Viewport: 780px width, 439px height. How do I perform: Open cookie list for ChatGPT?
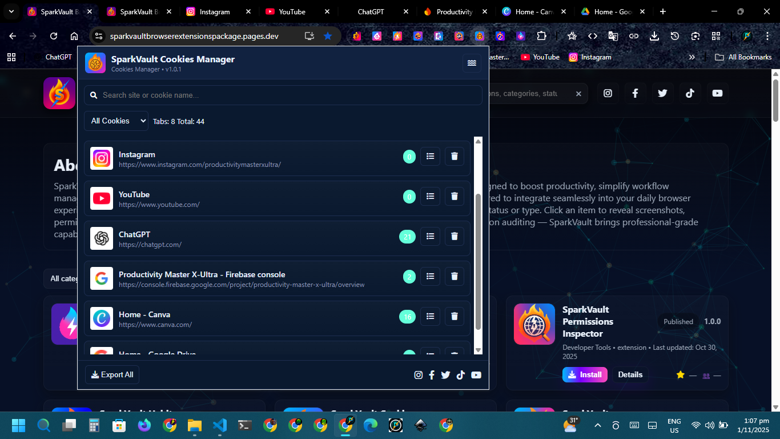coord(430,236)
